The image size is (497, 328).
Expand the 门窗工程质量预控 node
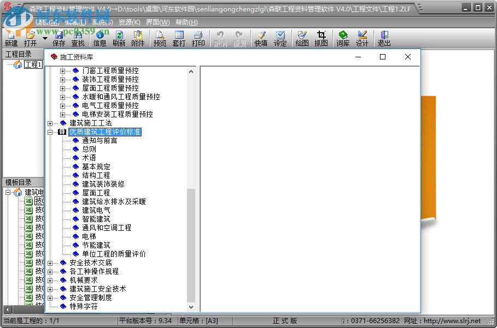pyautogui.click(x=62, y=71)
